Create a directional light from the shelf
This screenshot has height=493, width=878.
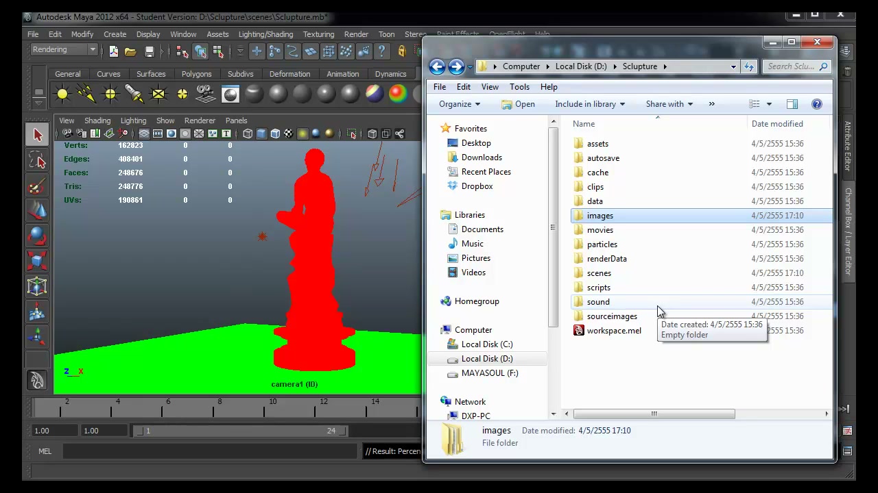click(86, 94)
